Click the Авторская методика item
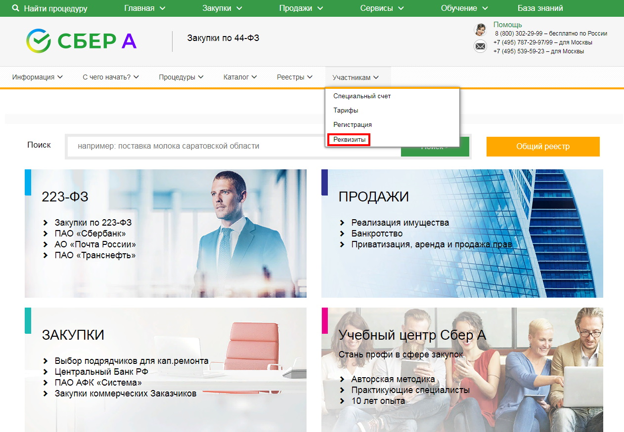The image size is (624, 432). [x=393, y=379]
